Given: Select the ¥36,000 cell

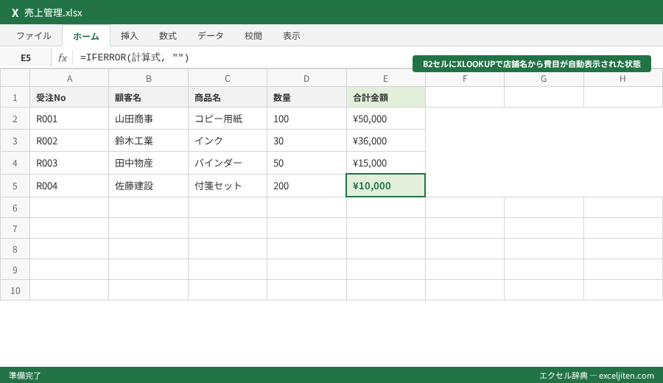Looking at the screenshot, I should [385, 141].
